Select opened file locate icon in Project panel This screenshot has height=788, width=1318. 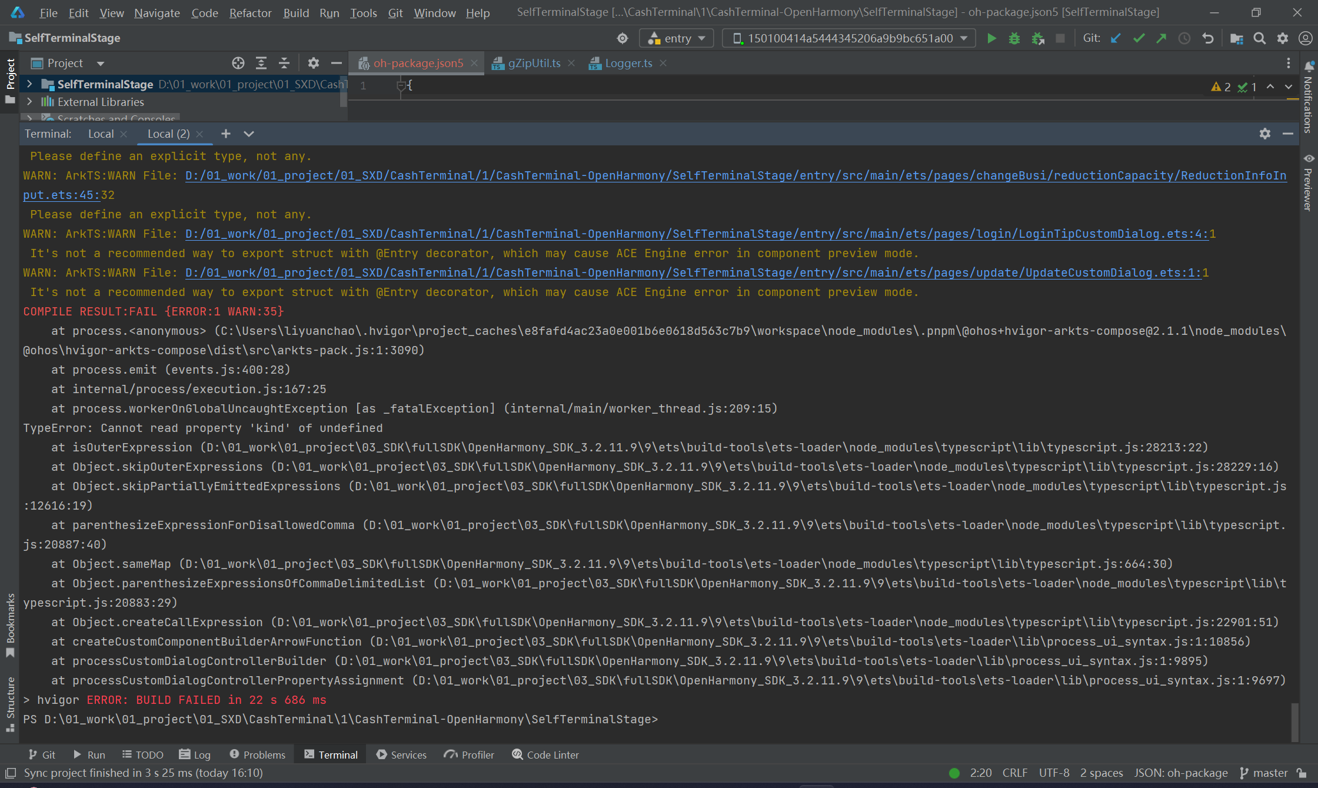point(238,63)
